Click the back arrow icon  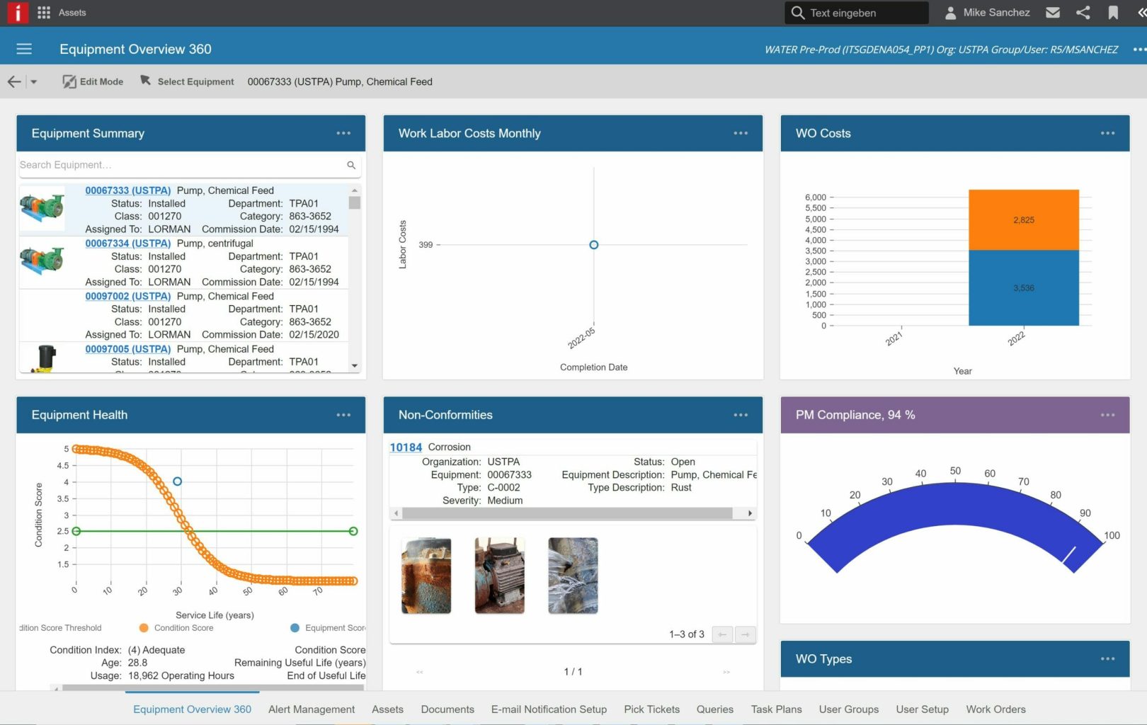click(14, 81)
